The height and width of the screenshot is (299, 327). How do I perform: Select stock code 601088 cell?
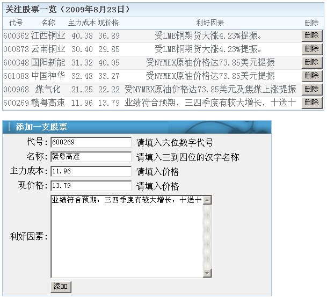point(16,76)
